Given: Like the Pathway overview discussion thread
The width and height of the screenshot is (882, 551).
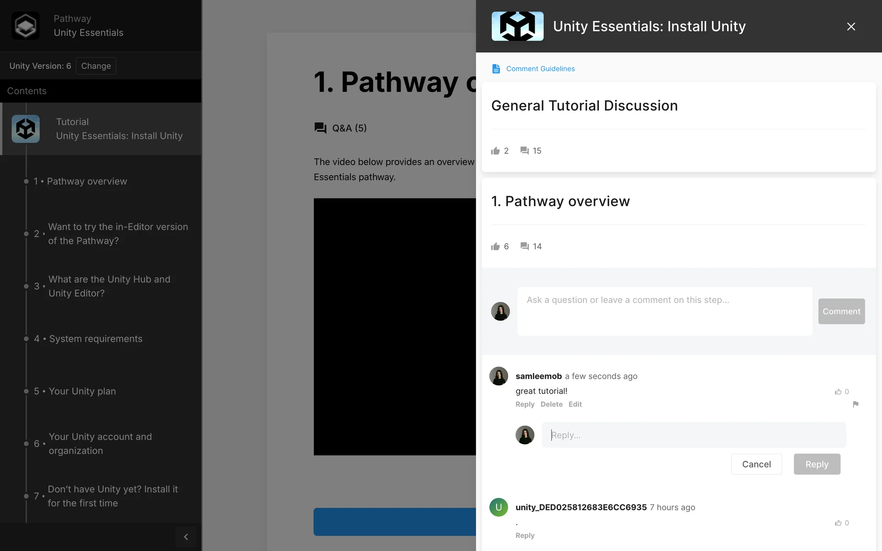Looking at the screenshot, I should [x=495, y=247].
